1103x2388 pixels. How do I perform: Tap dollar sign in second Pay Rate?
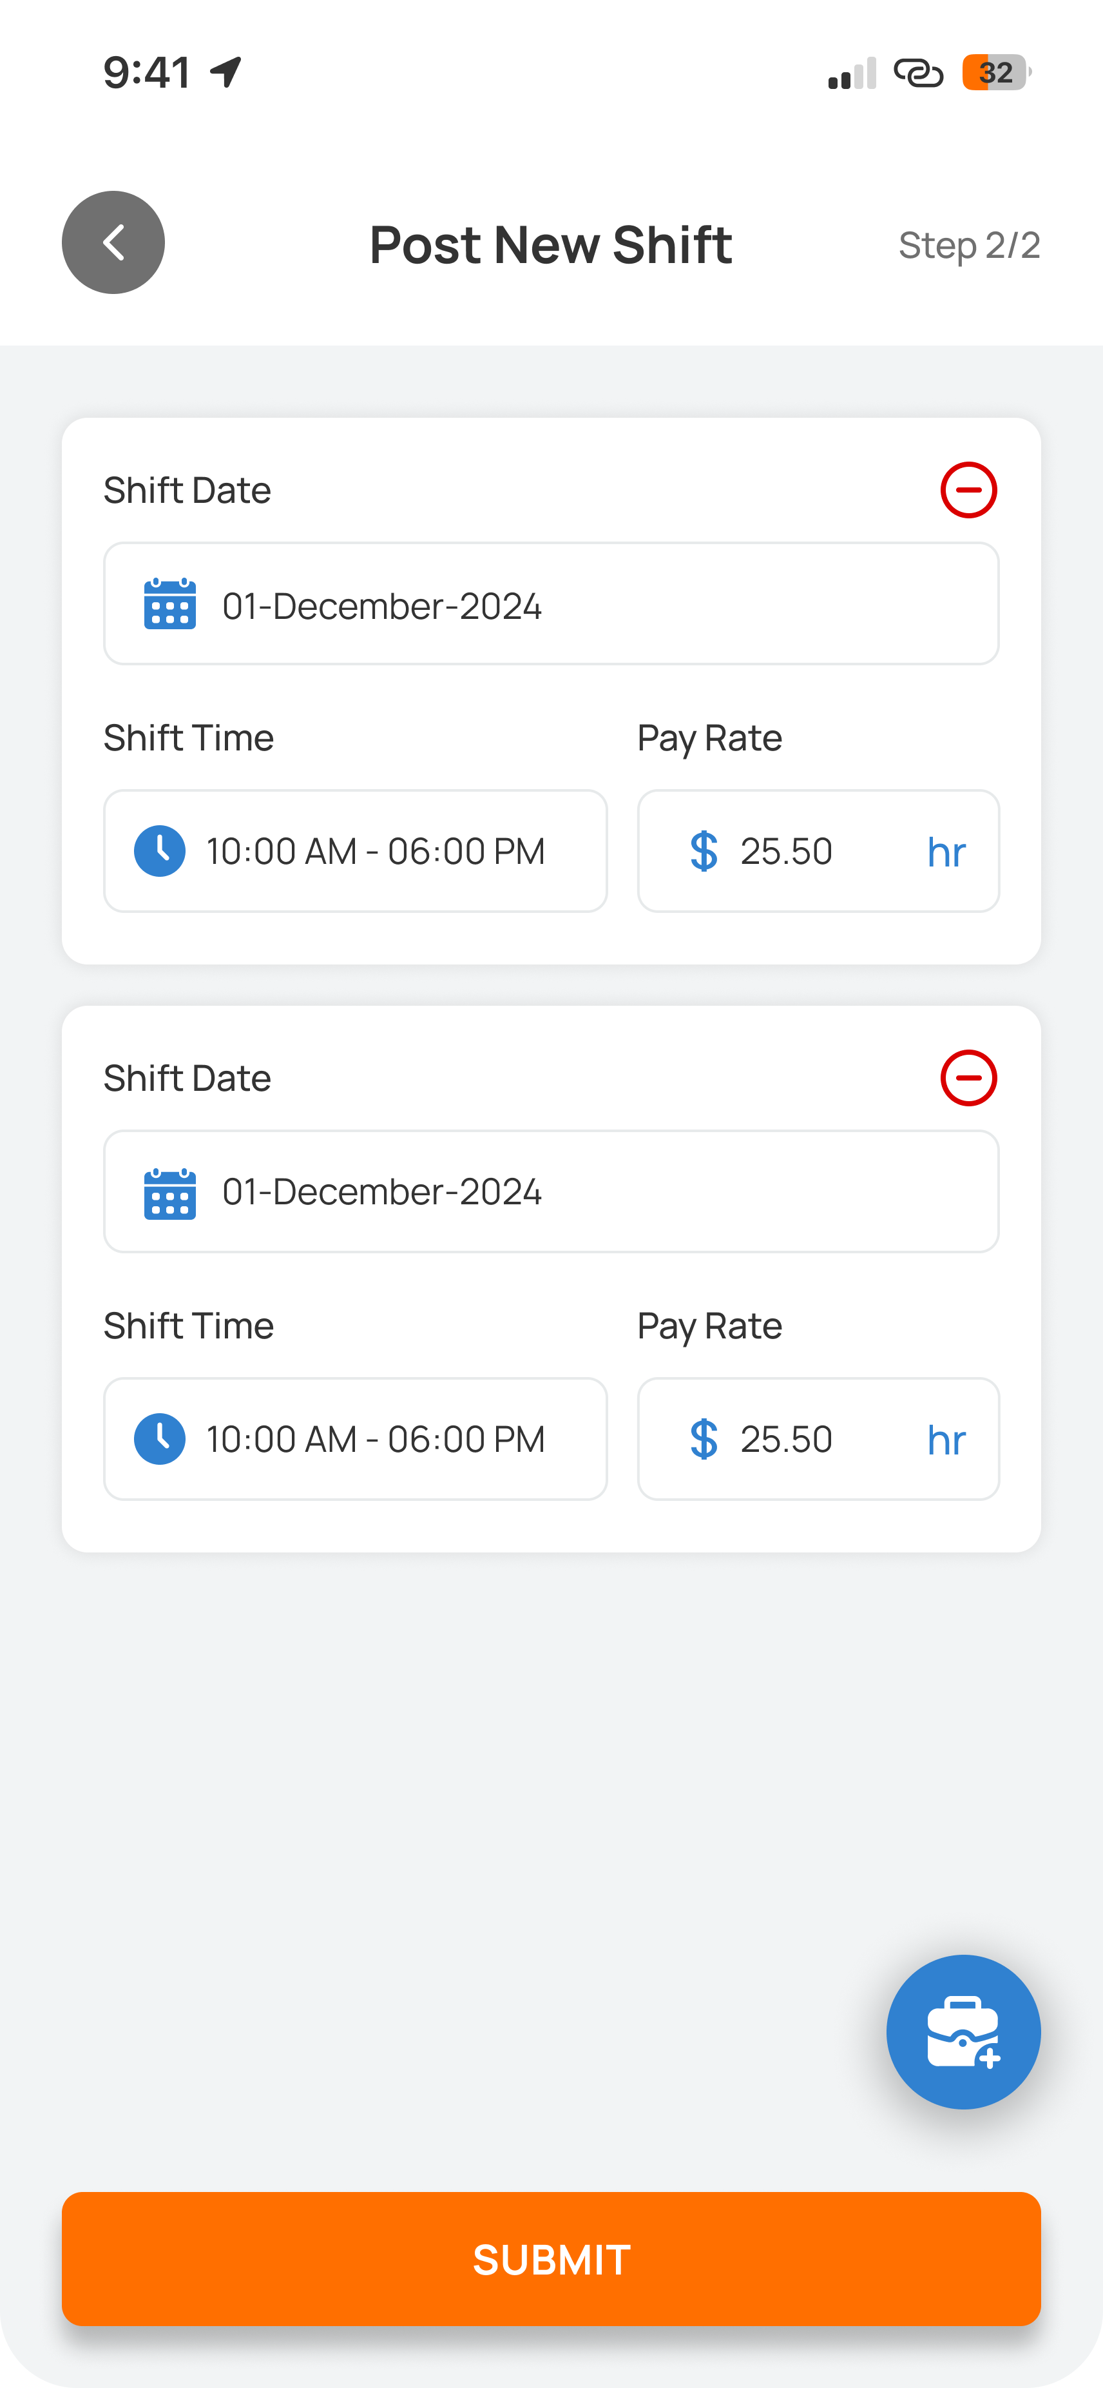point(704,1439)
